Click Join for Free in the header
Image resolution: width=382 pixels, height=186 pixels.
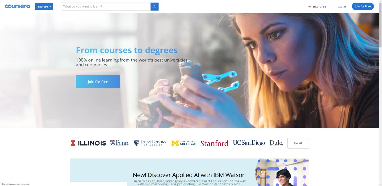363,6
